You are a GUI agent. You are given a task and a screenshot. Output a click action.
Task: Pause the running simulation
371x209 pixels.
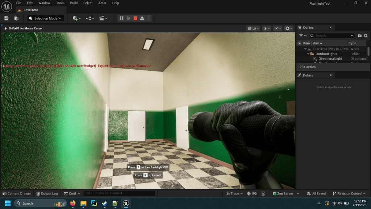tap(122, 18)
